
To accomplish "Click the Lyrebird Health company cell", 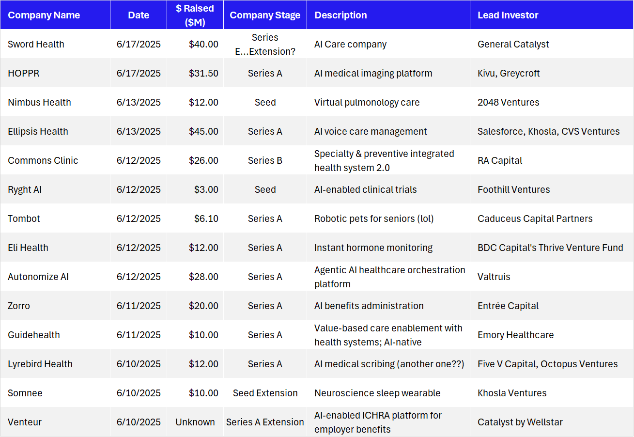I will click(x=40, y=364).
